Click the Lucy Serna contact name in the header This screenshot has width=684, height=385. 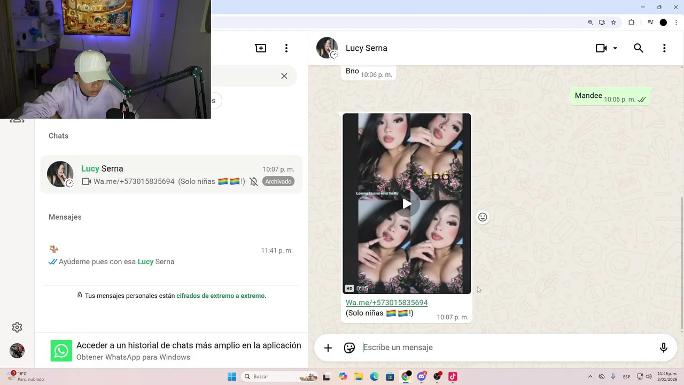pos(367,48)
